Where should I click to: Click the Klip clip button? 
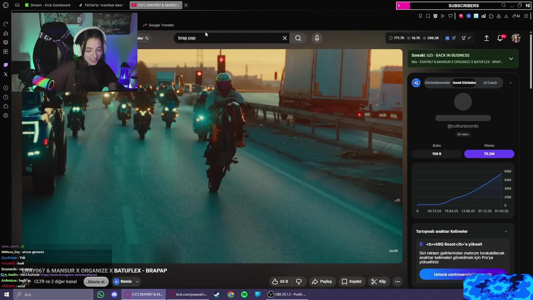coord(379,282)
